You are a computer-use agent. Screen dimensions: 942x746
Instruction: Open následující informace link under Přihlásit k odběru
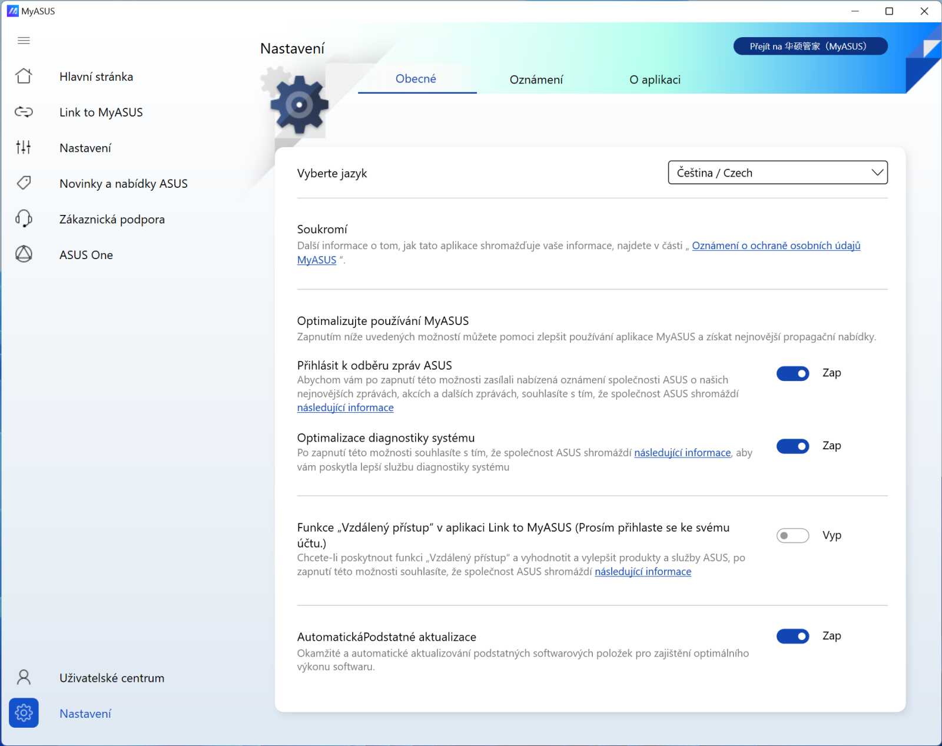pos(345,407)
